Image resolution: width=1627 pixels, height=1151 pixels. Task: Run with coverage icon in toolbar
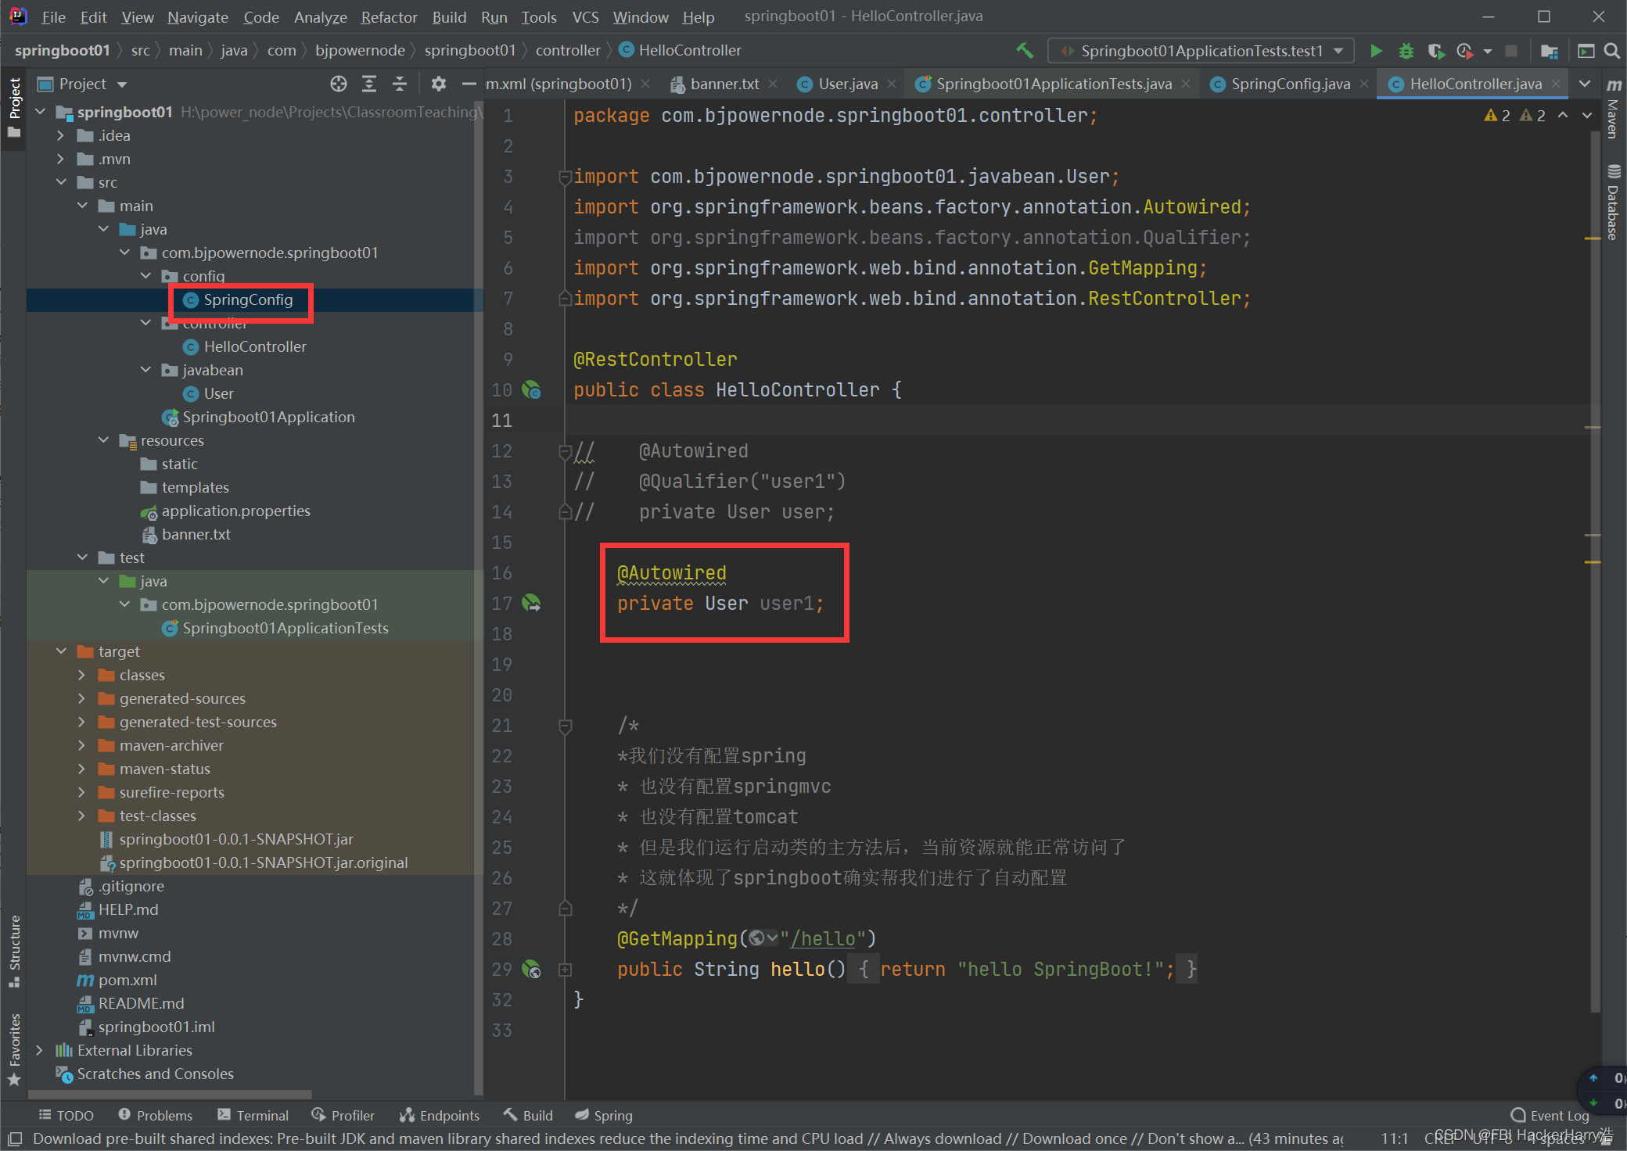pos(1435,51)
